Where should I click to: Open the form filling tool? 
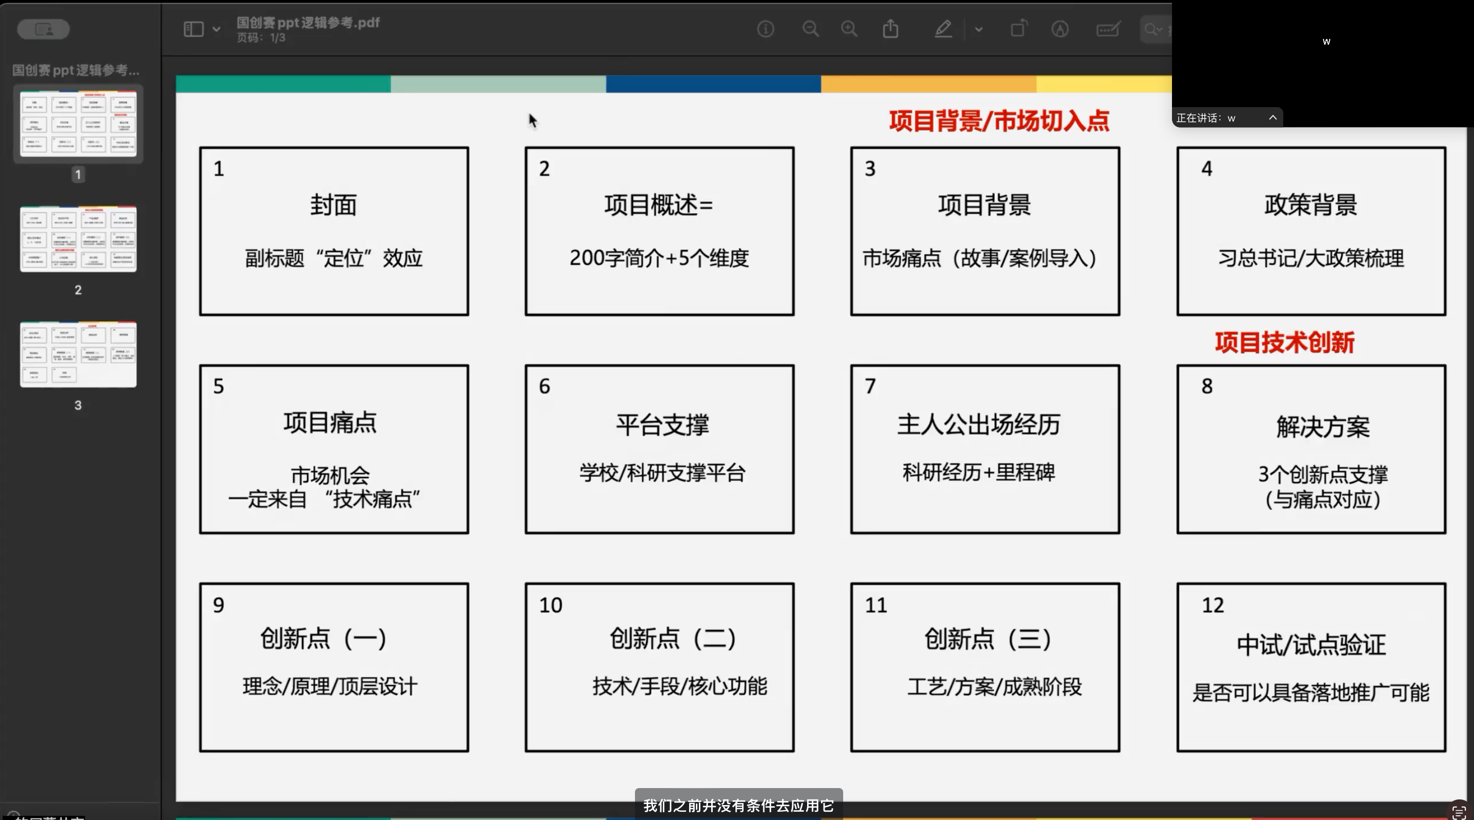[x=1108, y=29]
